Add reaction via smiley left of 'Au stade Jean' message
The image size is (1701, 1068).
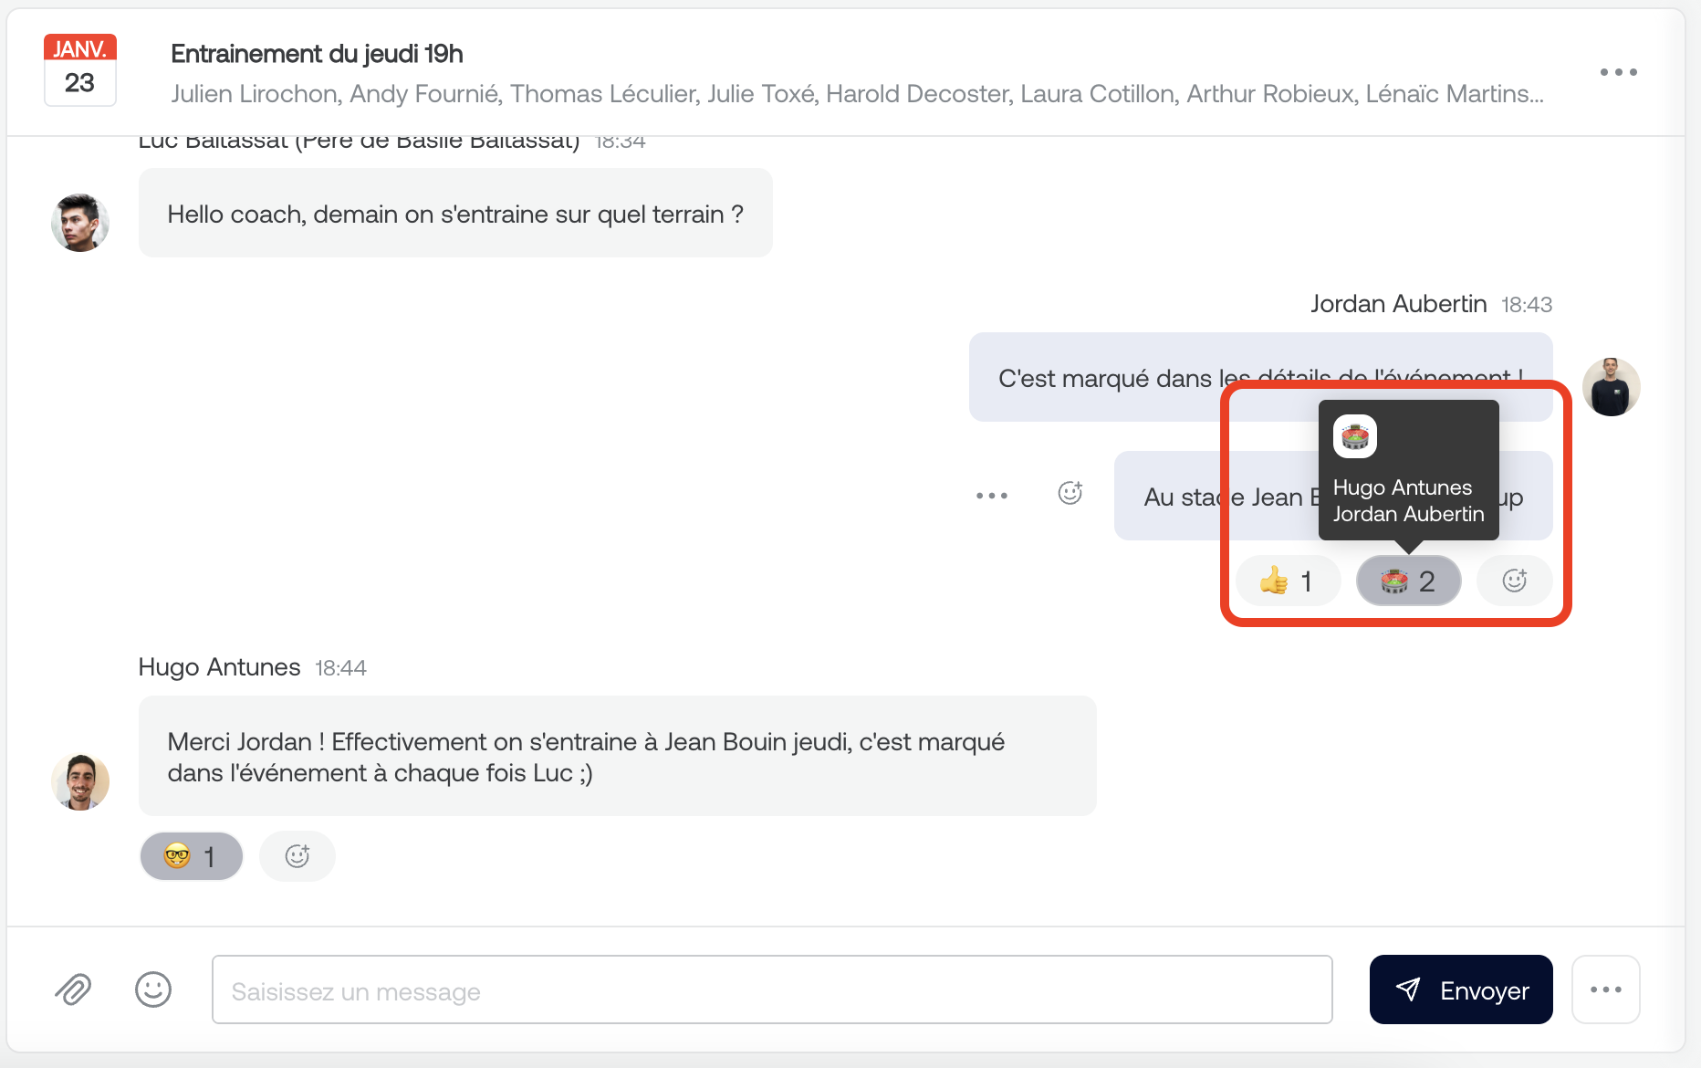pos(1070,493)
